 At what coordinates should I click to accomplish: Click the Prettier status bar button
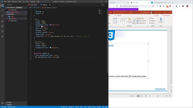tap(99, 107)
